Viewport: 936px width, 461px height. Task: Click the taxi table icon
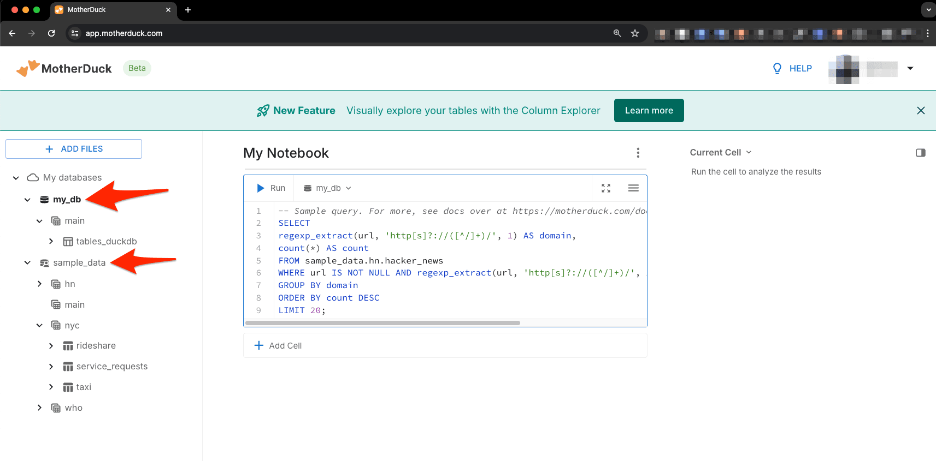[68, 387]
